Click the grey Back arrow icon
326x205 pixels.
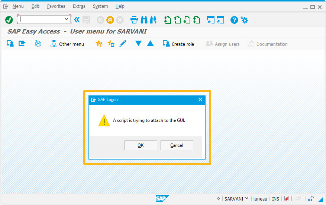(100, 20)
